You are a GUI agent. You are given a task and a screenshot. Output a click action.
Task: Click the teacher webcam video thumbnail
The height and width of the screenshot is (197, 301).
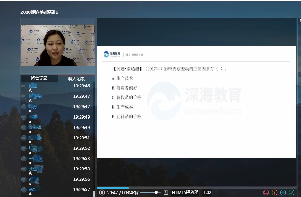58,45
